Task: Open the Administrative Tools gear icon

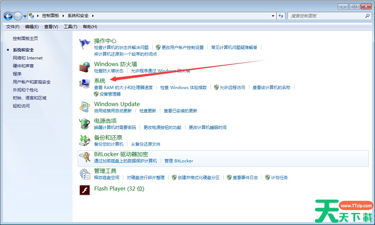Action: coord(84,174)
